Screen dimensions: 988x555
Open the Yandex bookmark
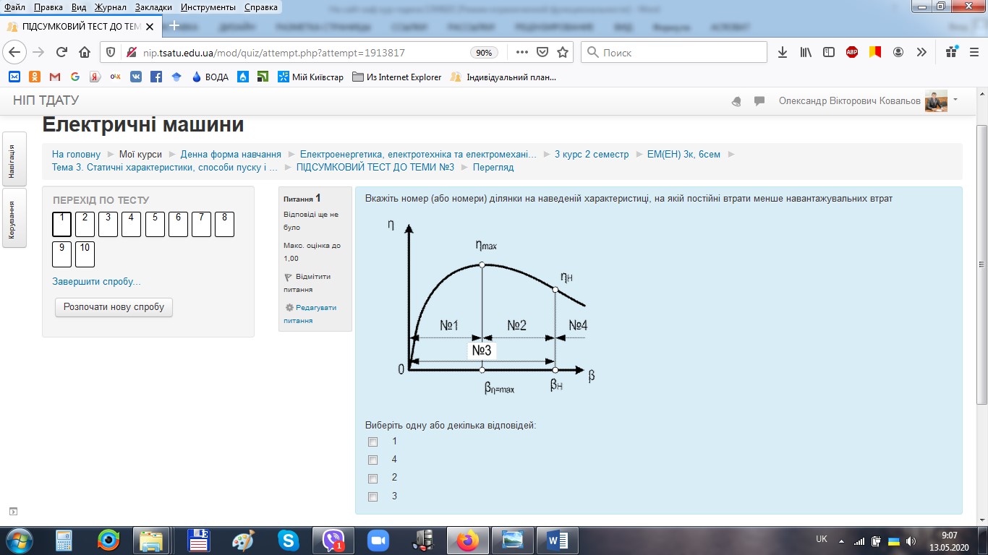tap(95, 77)
